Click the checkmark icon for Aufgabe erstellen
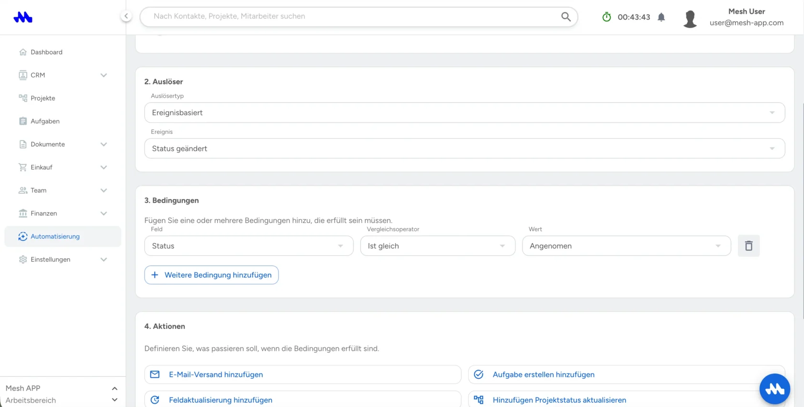Screen dimensions: 804x407 (x=479, y=374)
